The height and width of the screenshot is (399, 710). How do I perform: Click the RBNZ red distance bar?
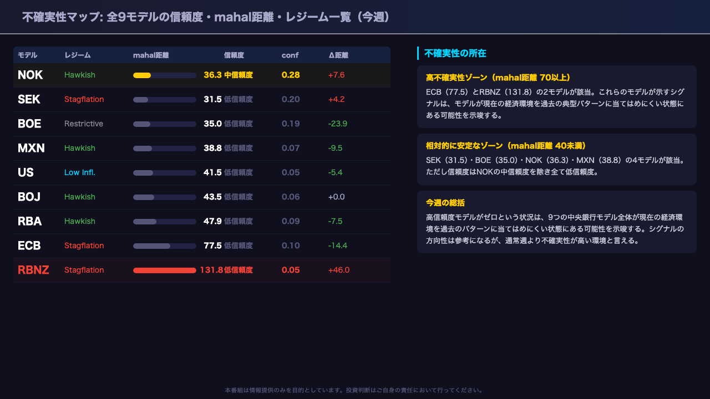[x=165, y=270]
